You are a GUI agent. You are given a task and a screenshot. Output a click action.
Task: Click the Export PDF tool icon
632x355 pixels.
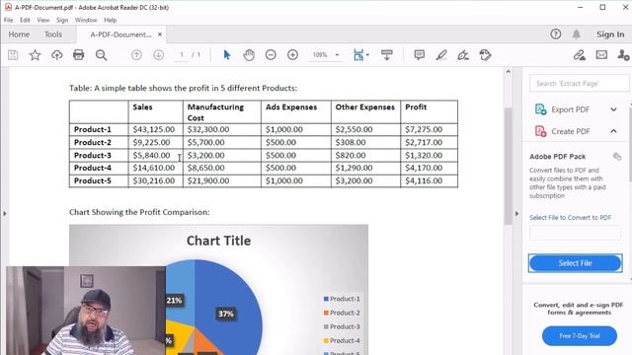click(x=540, y=109)
